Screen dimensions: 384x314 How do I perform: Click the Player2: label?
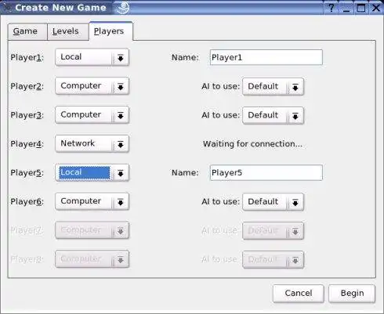27,86
